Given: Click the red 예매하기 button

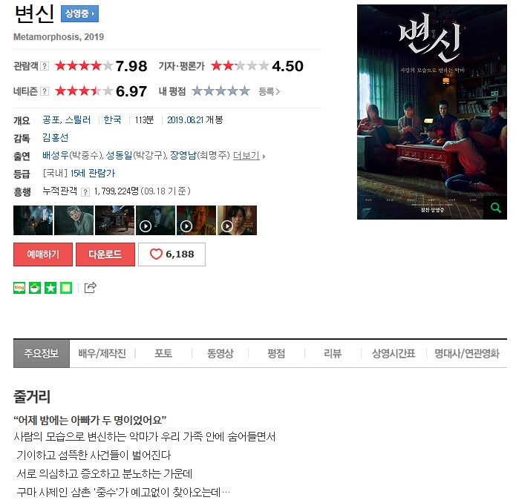Looking at the screenshot, I should click(x=43, y=254).
